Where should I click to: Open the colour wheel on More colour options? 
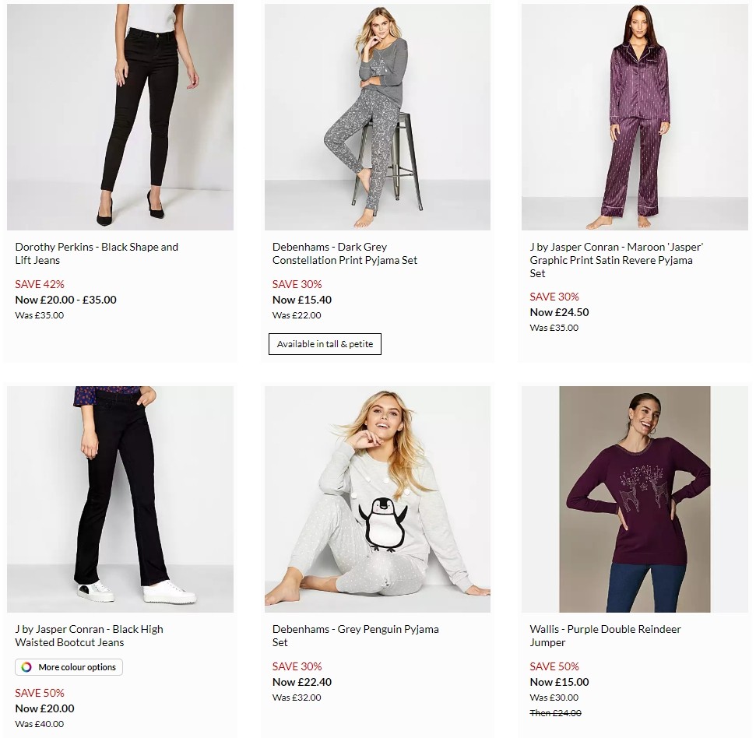[26, 667]
